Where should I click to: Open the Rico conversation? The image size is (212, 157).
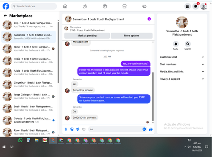[28, 132]
